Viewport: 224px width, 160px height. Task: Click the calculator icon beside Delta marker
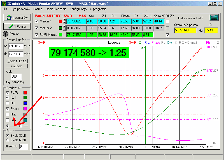pos(214,17)
